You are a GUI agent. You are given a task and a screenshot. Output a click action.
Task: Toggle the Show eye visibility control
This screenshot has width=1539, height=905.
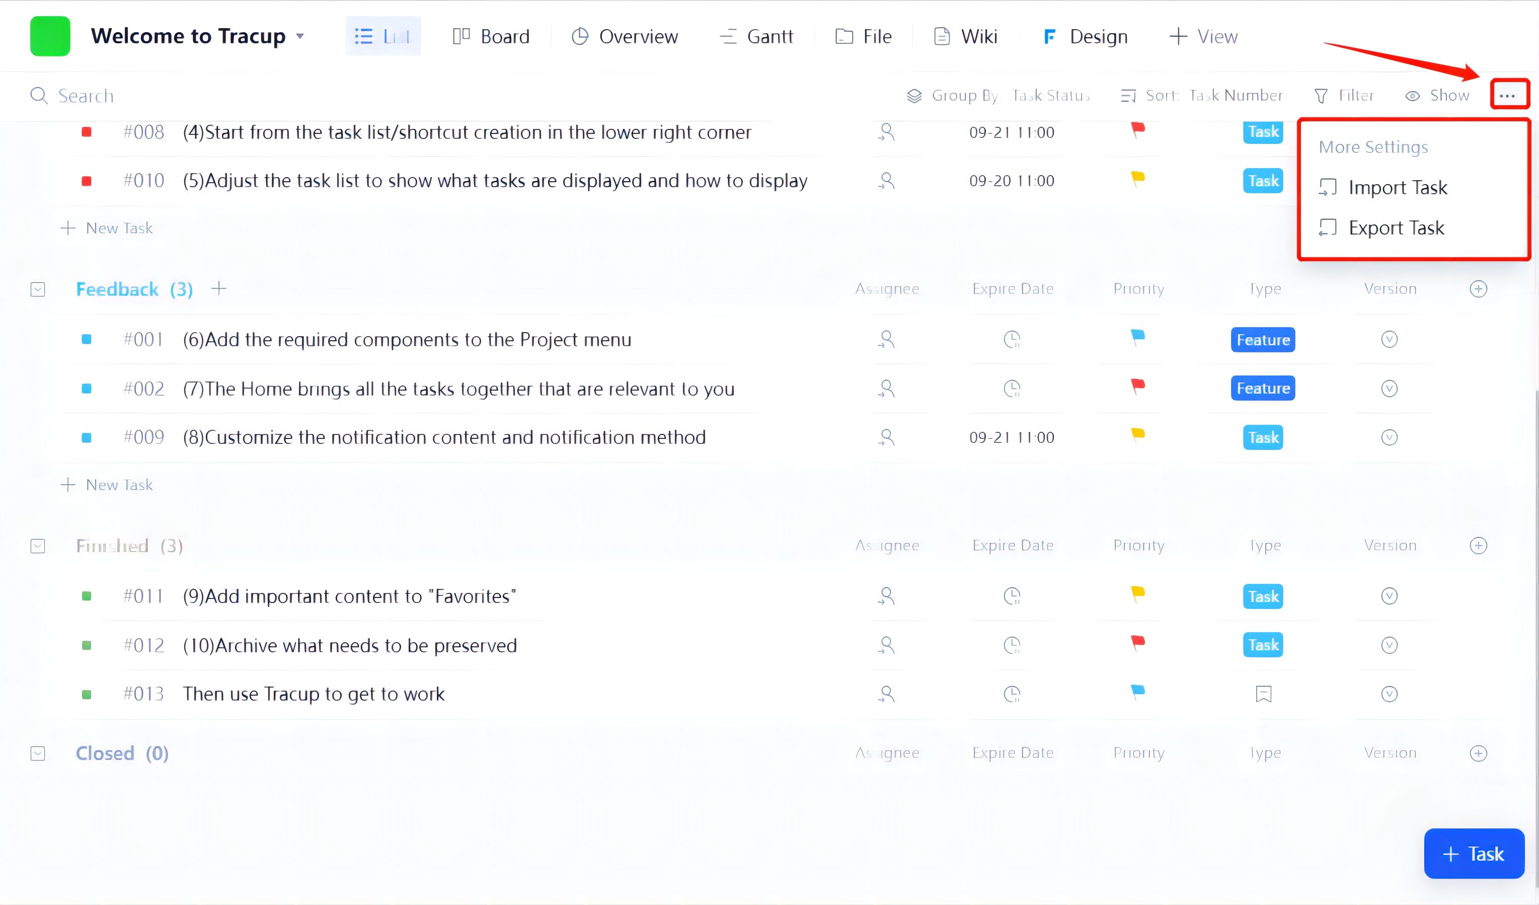[x=1413, y=95]
